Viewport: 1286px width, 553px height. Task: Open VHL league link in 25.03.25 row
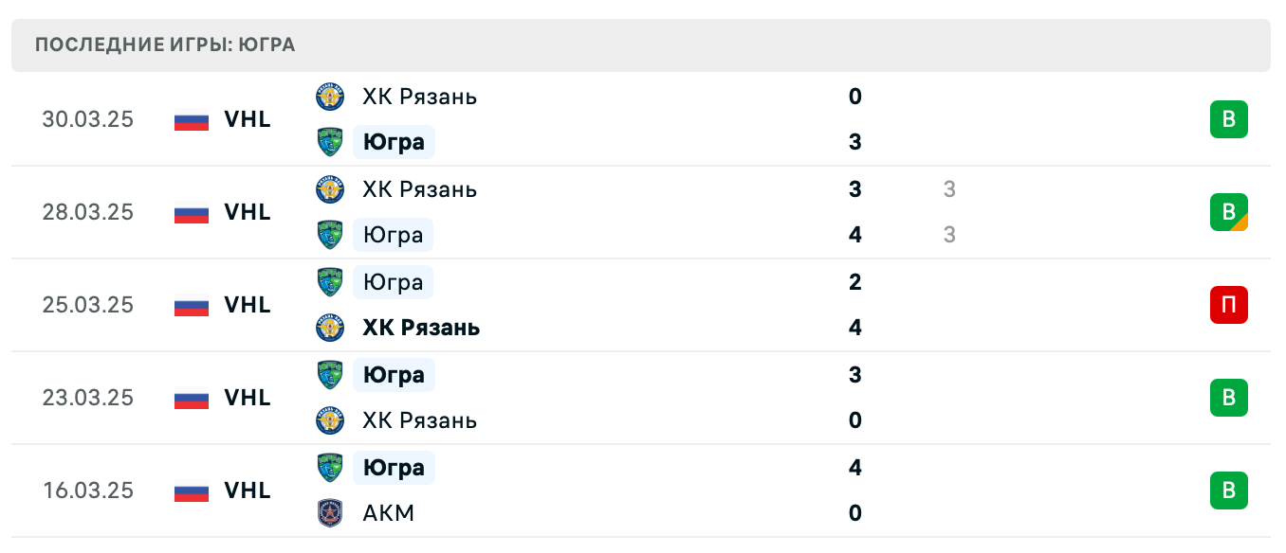coord(248,305)
